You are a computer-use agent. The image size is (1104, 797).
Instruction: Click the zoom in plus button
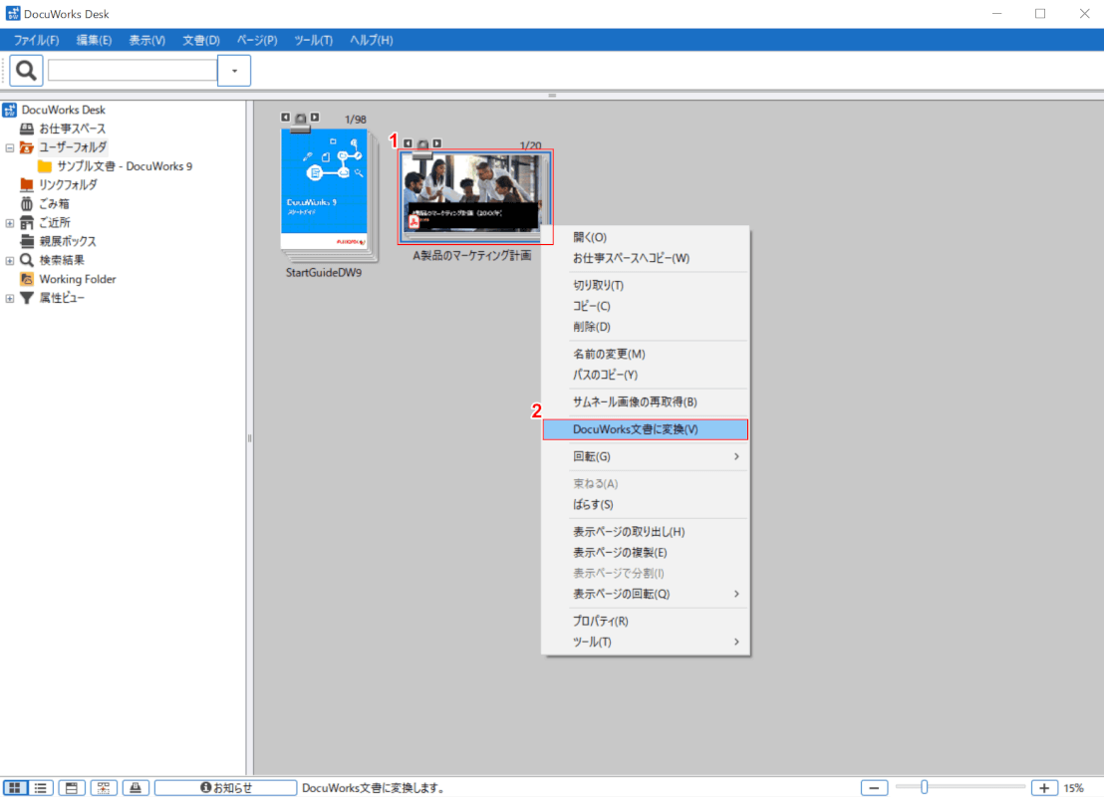1044,787
